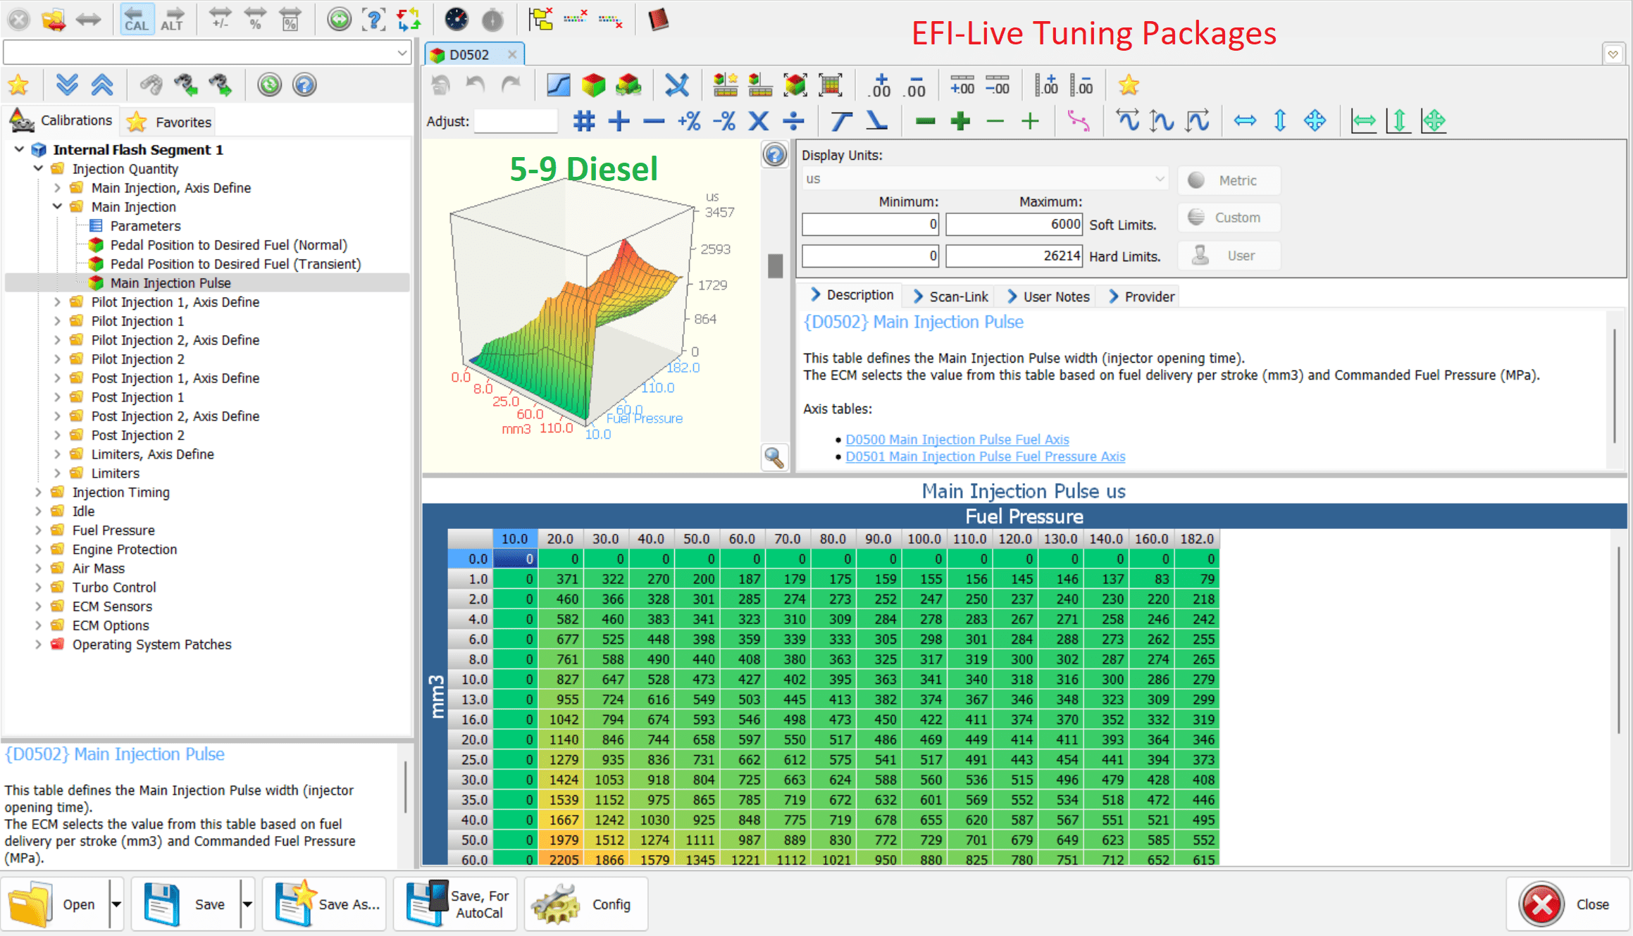The height and width of the screenshot is (936, 1633).
Task: Click the expand all double-down chevrons icon
Action: [67, 85]
